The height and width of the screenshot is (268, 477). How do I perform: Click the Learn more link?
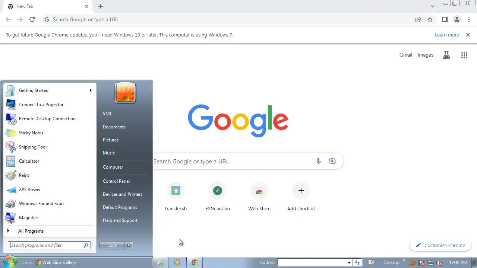(x=447, y=35)
